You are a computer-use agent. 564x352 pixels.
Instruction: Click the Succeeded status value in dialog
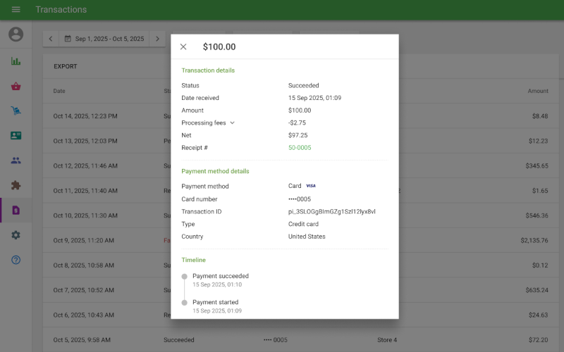304,85
